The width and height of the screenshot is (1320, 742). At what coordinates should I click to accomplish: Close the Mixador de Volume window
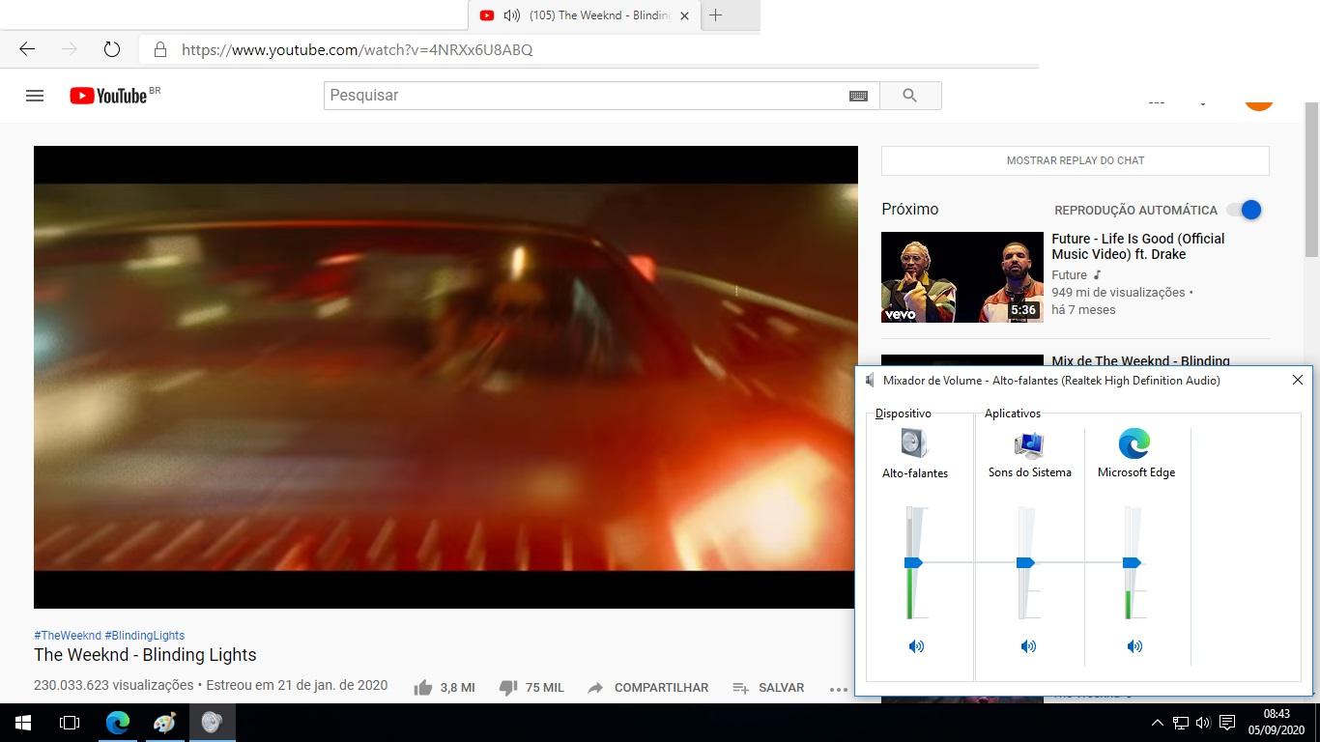click(1298, 380)
